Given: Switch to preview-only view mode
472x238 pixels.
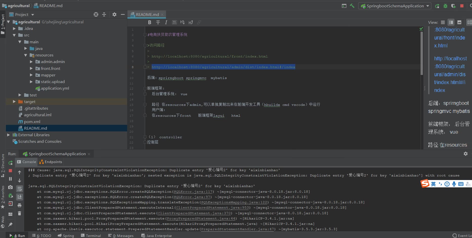Looking at the screenshot, I should [x=459, y=22].
